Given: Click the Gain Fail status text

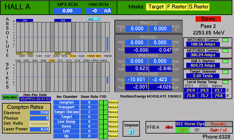Looking at the screenshot, I should click(219, 130).
